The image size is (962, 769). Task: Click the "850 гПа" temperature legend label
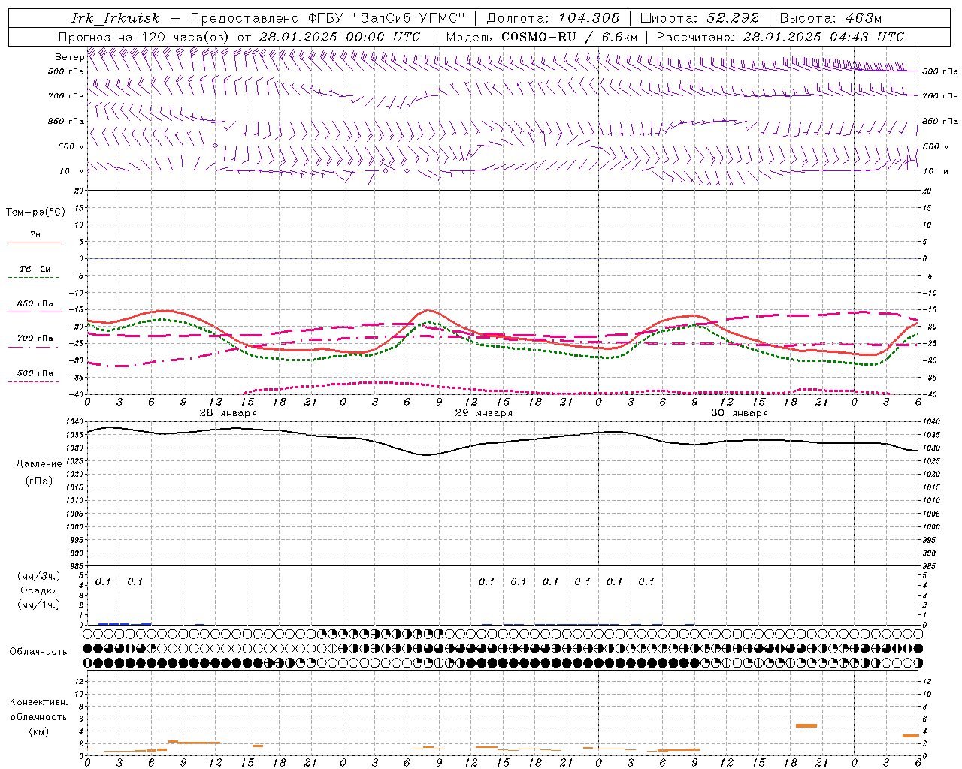(35, 304)
